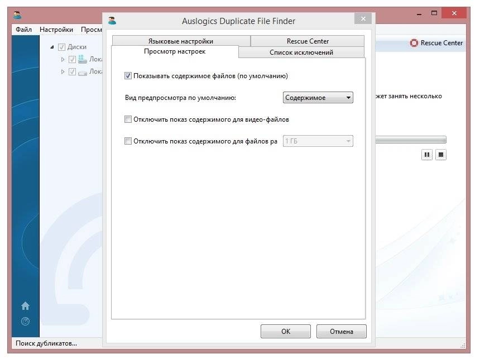Click the Rescue Center lifebuoy icon
The width and height of the screenshot is (480, 364).
414,43
